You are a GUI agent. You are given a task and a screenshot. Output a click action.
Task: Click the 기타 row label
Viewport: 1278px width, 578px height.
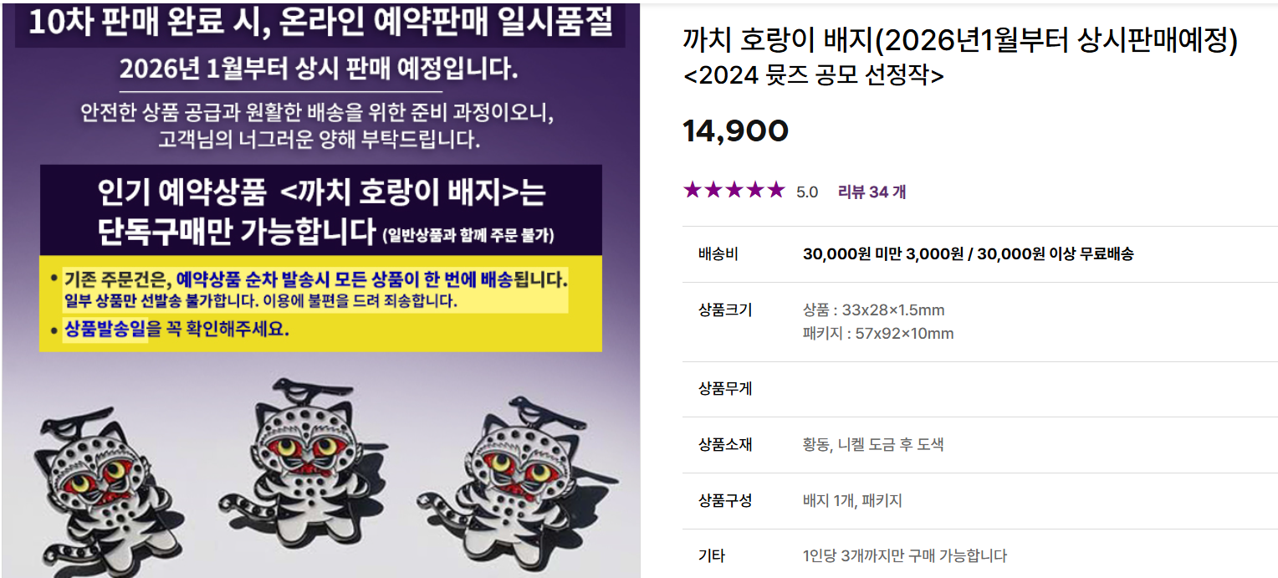tap(712, 555)
